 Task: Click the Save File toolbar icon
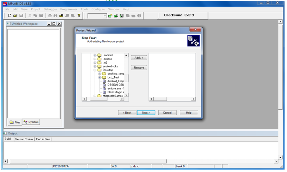(21, 15)
